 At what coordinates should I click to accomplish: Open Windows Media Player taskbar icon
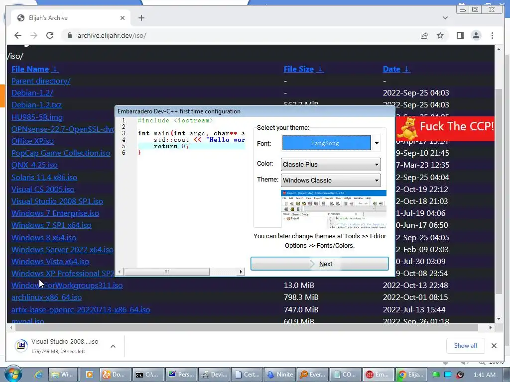(89, 375)
